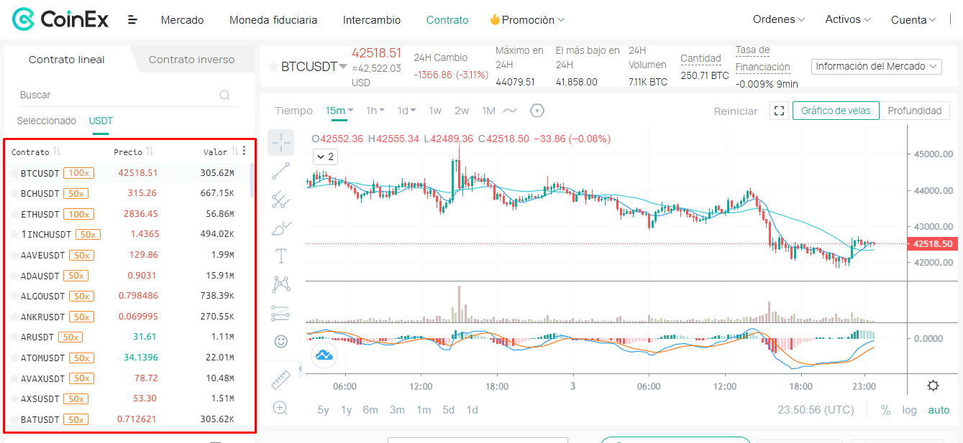Screen dimensions: 963x443
Task: Select the Tiempo chart type
Action: (293, 111)
